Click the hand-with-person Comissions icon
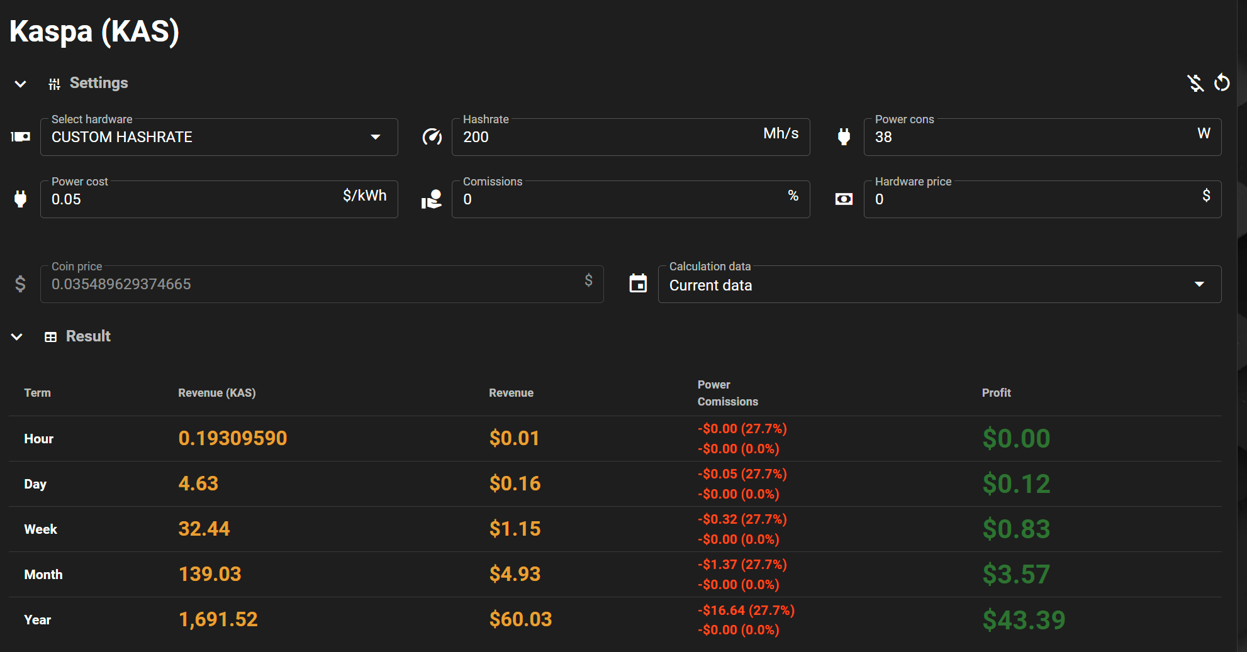Viewport: 1247px width, 652px height. [x=432, y=199]
